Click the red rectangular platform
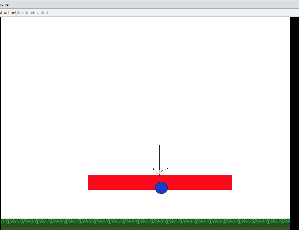Screen dimensions: 299x230 [160, 182]
